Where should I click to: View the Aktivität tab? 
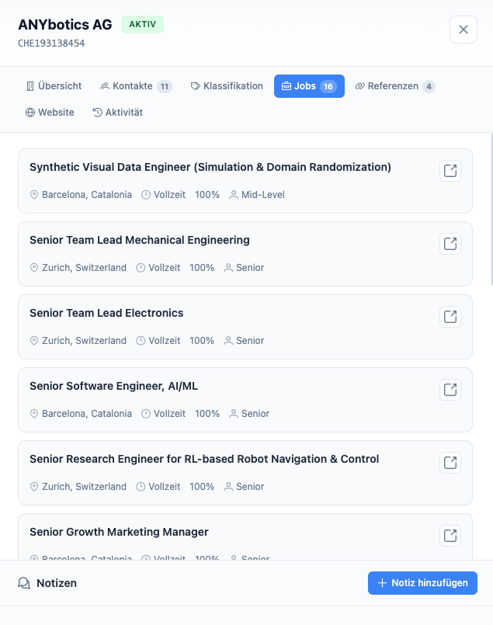coord(117,113)
